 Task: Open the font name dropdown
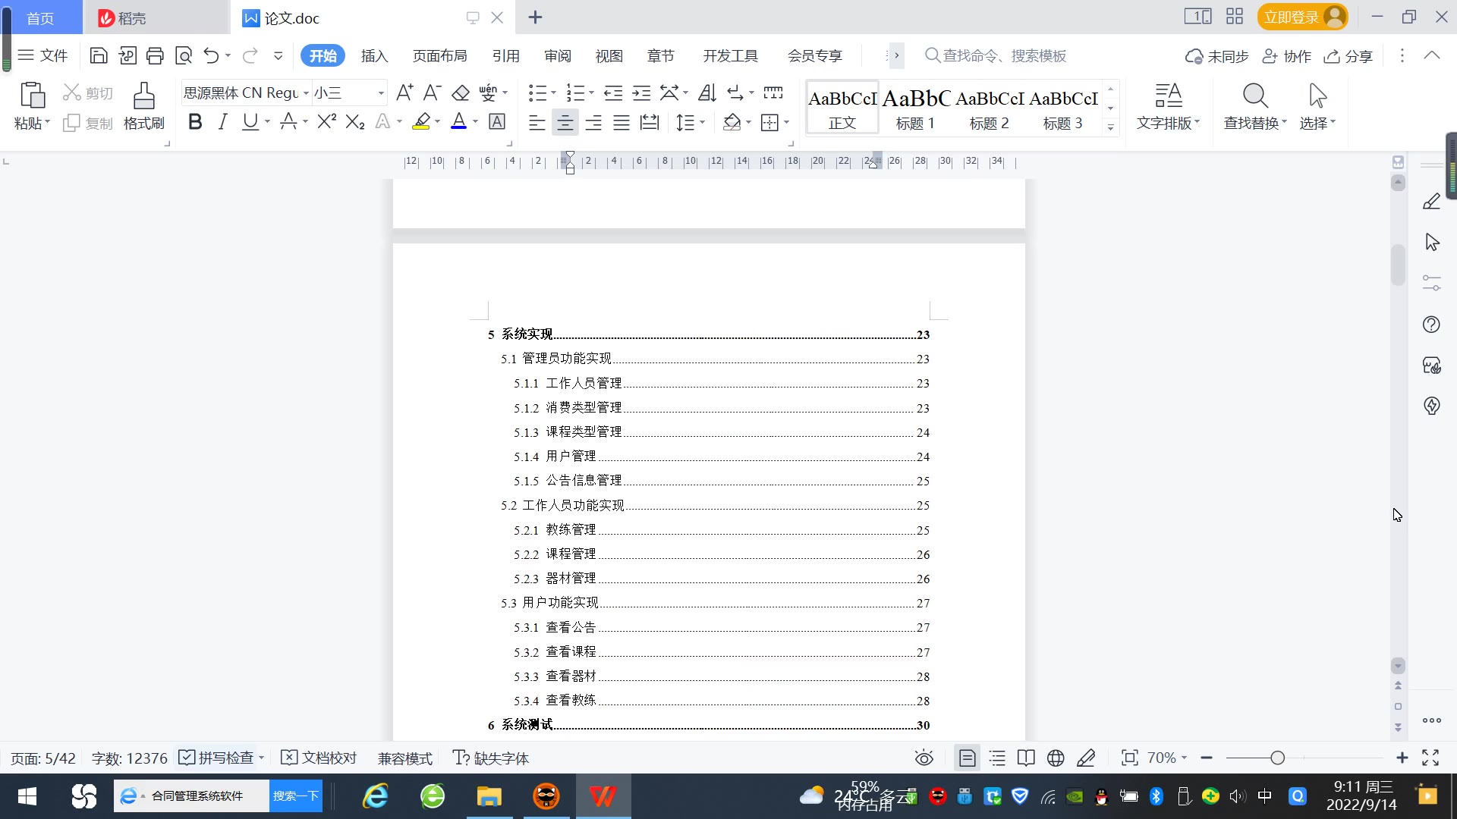(306, 93)
